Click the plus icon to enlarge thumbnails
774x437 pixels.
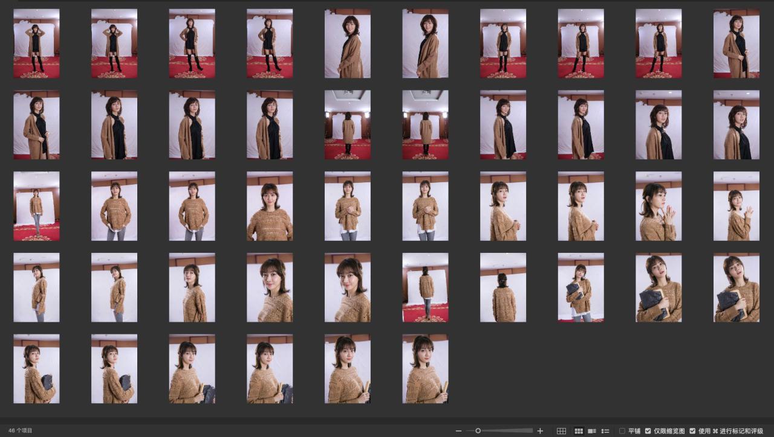540,431
